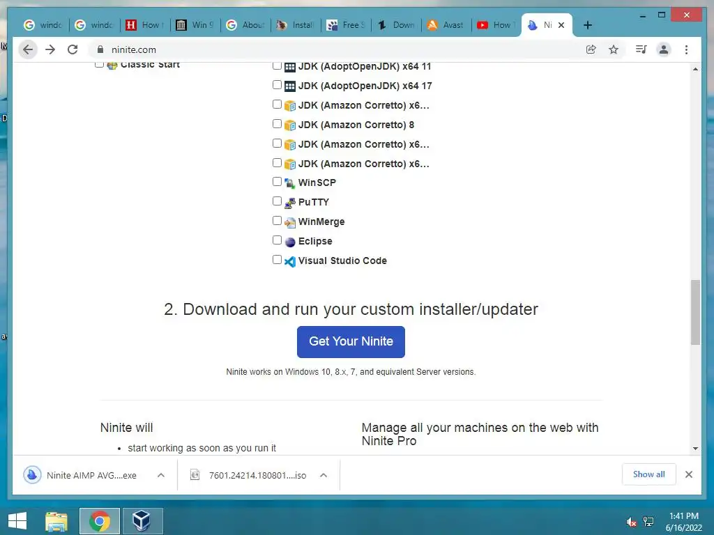Open the Chrome profile icon

[x=664, y=49]
